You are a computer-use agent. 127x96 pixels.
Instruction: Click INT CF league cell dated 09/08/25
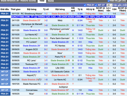(x=5, y=71)
